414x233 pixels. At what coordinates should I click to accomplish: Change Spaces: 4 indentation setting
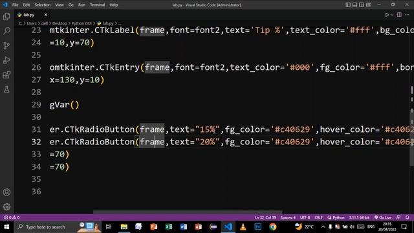pos(288,217)
